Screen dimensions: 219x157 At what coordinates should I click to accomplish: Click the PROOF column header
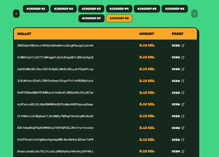(x=178, y=34)
